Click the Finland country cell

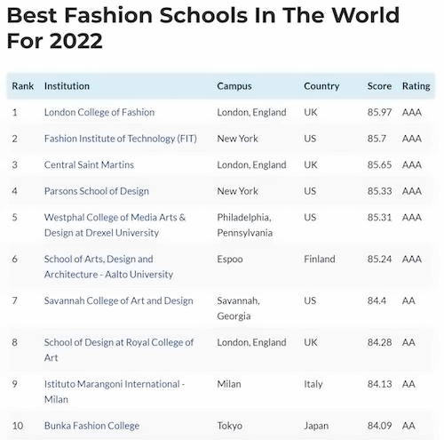coord(320,259)
